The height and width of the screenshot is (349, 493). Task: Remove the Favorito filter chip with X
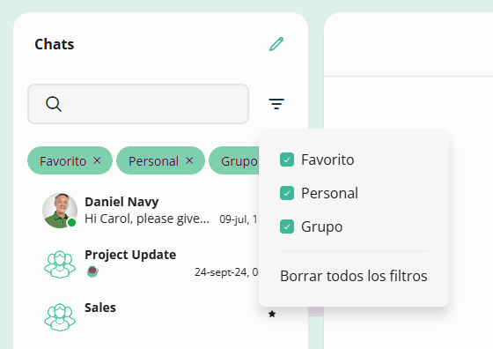coord(97,160)
